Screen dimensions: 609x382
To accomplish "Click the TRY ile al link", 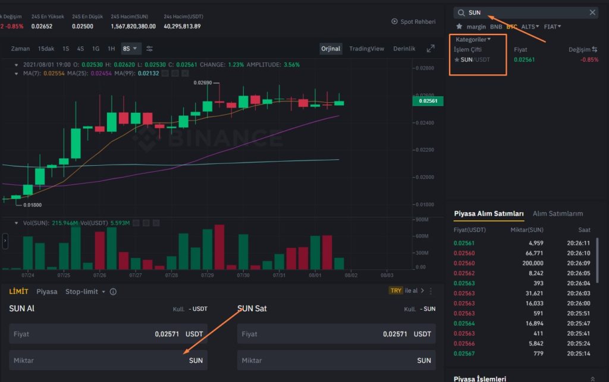I will [406, 291].
